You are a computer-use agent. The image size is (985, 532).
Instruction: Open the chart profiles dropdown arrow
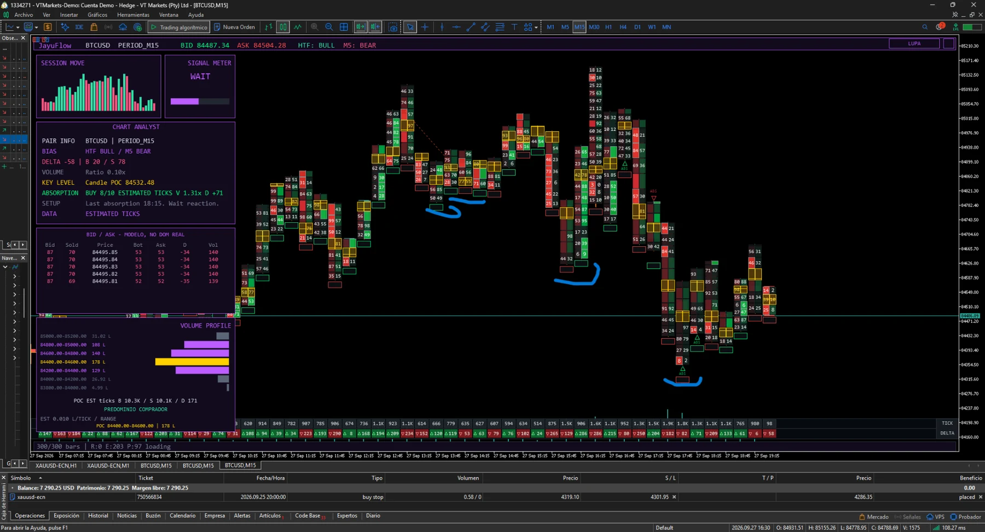(36, 27)
